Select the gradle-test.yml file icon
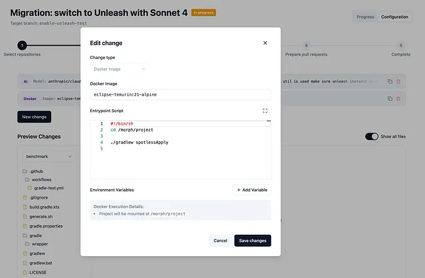This screenshot has width=425, height=278. [x=29, y=188]
